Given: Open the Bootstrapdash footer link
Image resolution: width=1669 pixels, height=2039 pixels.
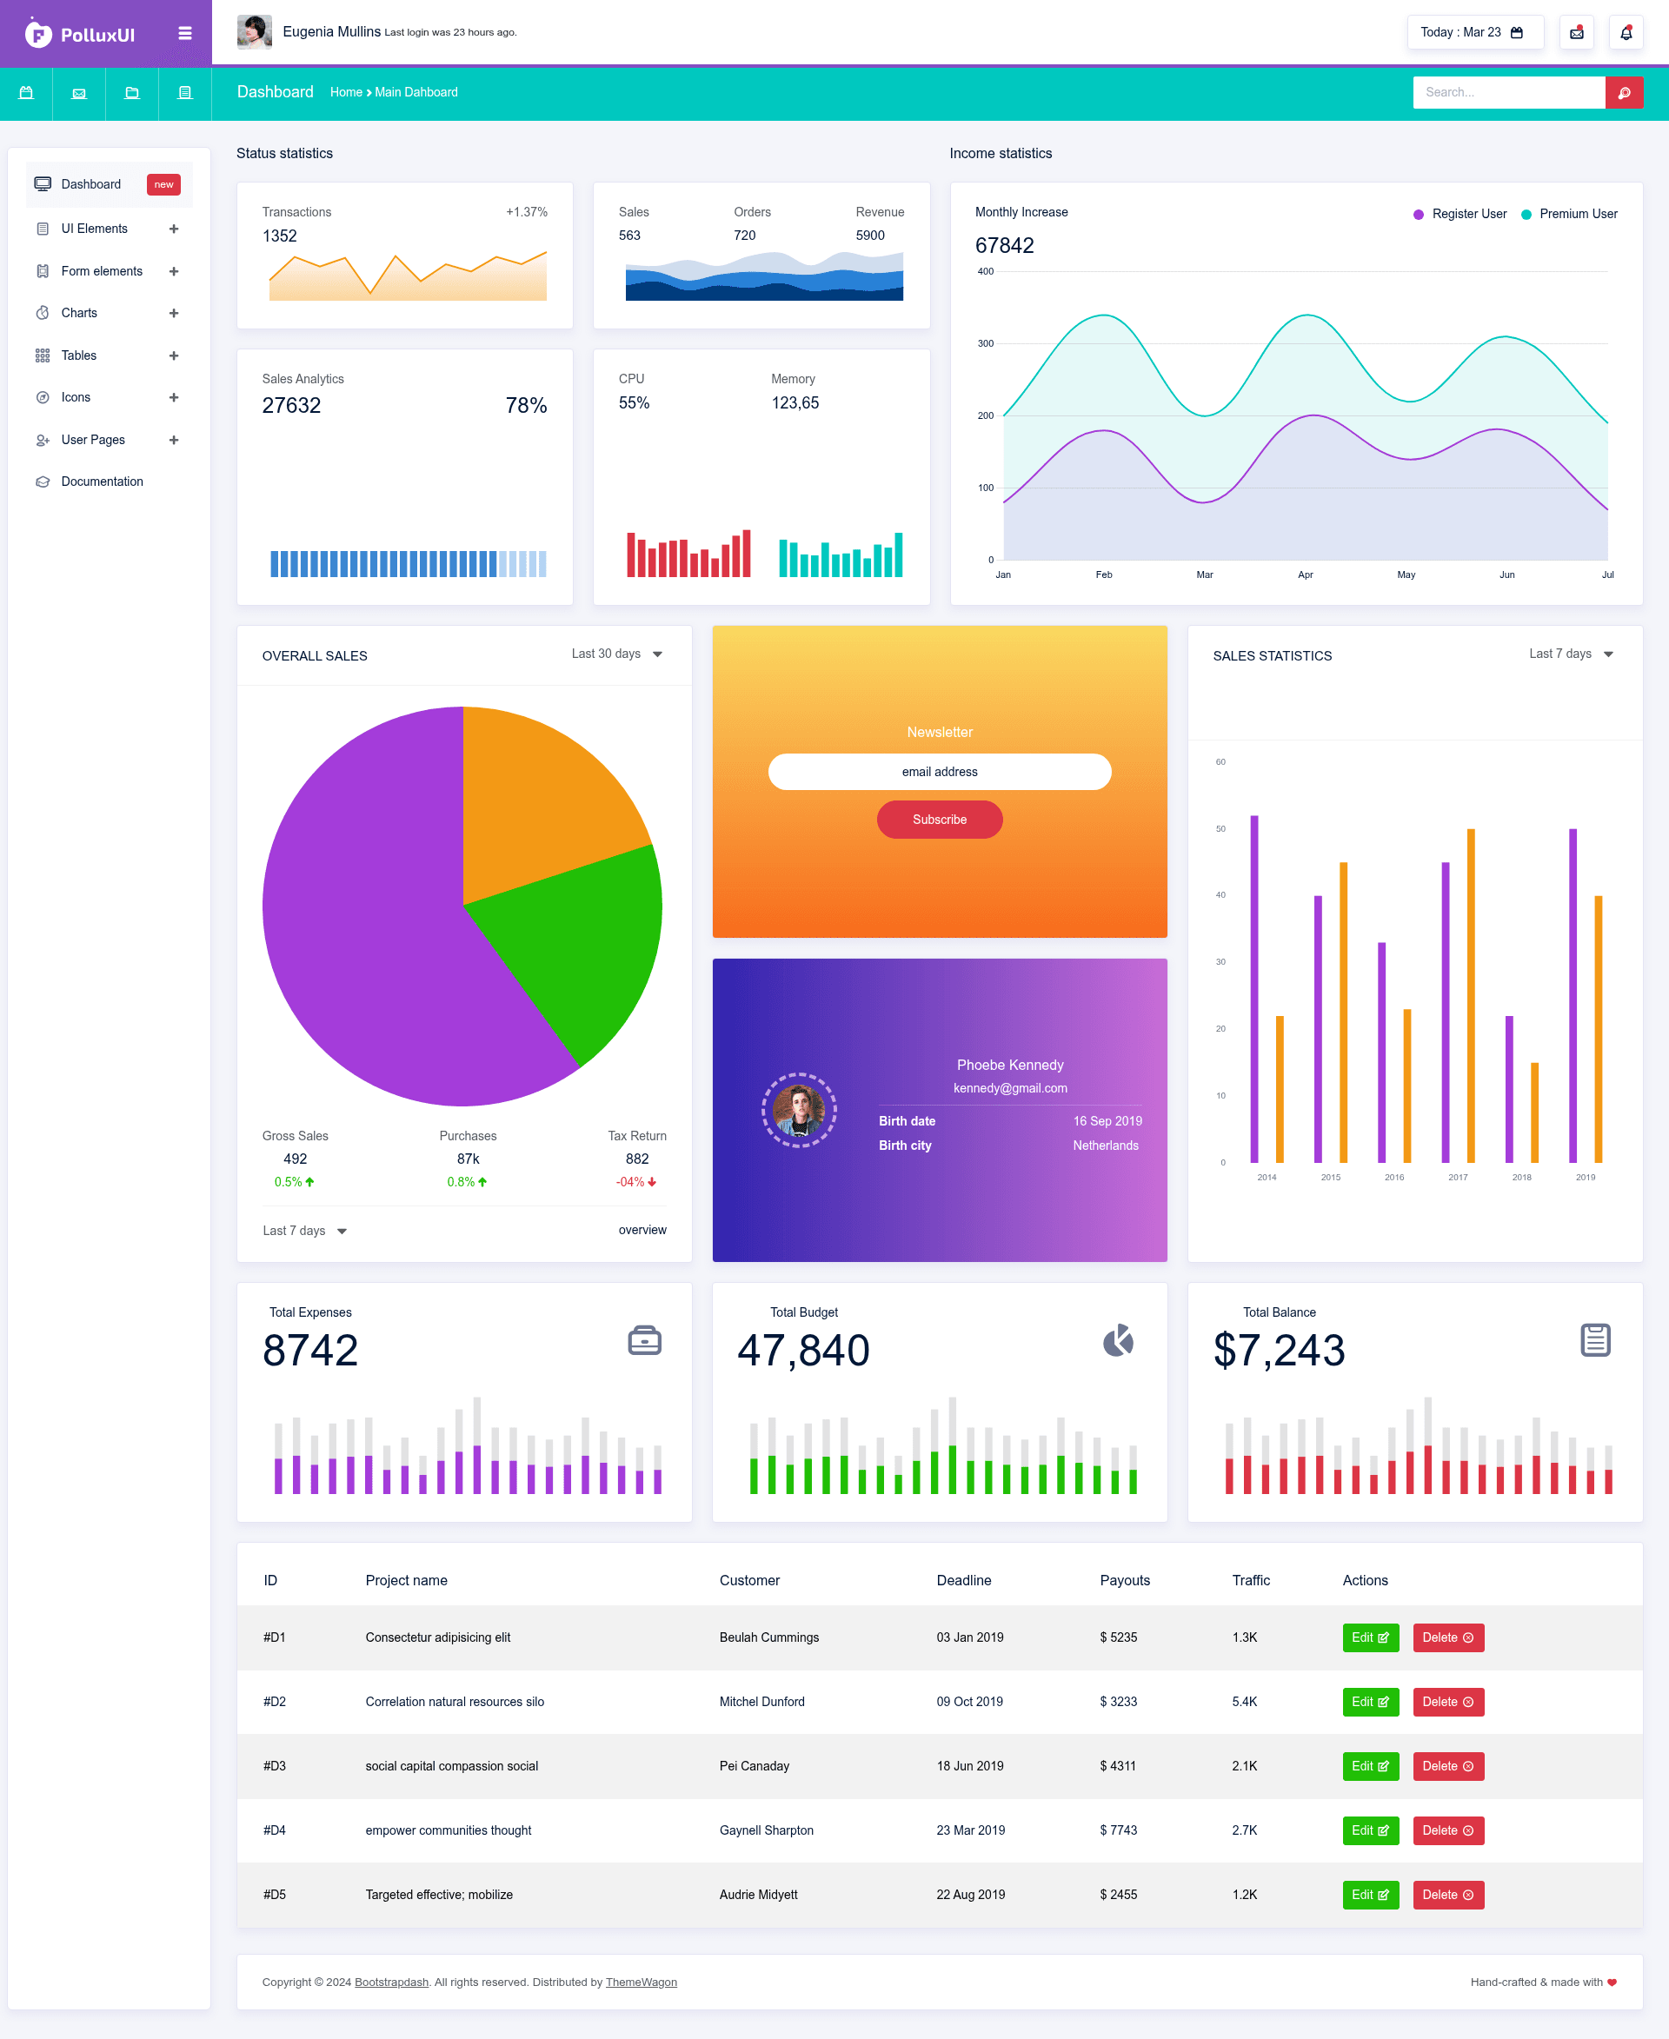Looking at the screenshot, I should coord(391,1983).
